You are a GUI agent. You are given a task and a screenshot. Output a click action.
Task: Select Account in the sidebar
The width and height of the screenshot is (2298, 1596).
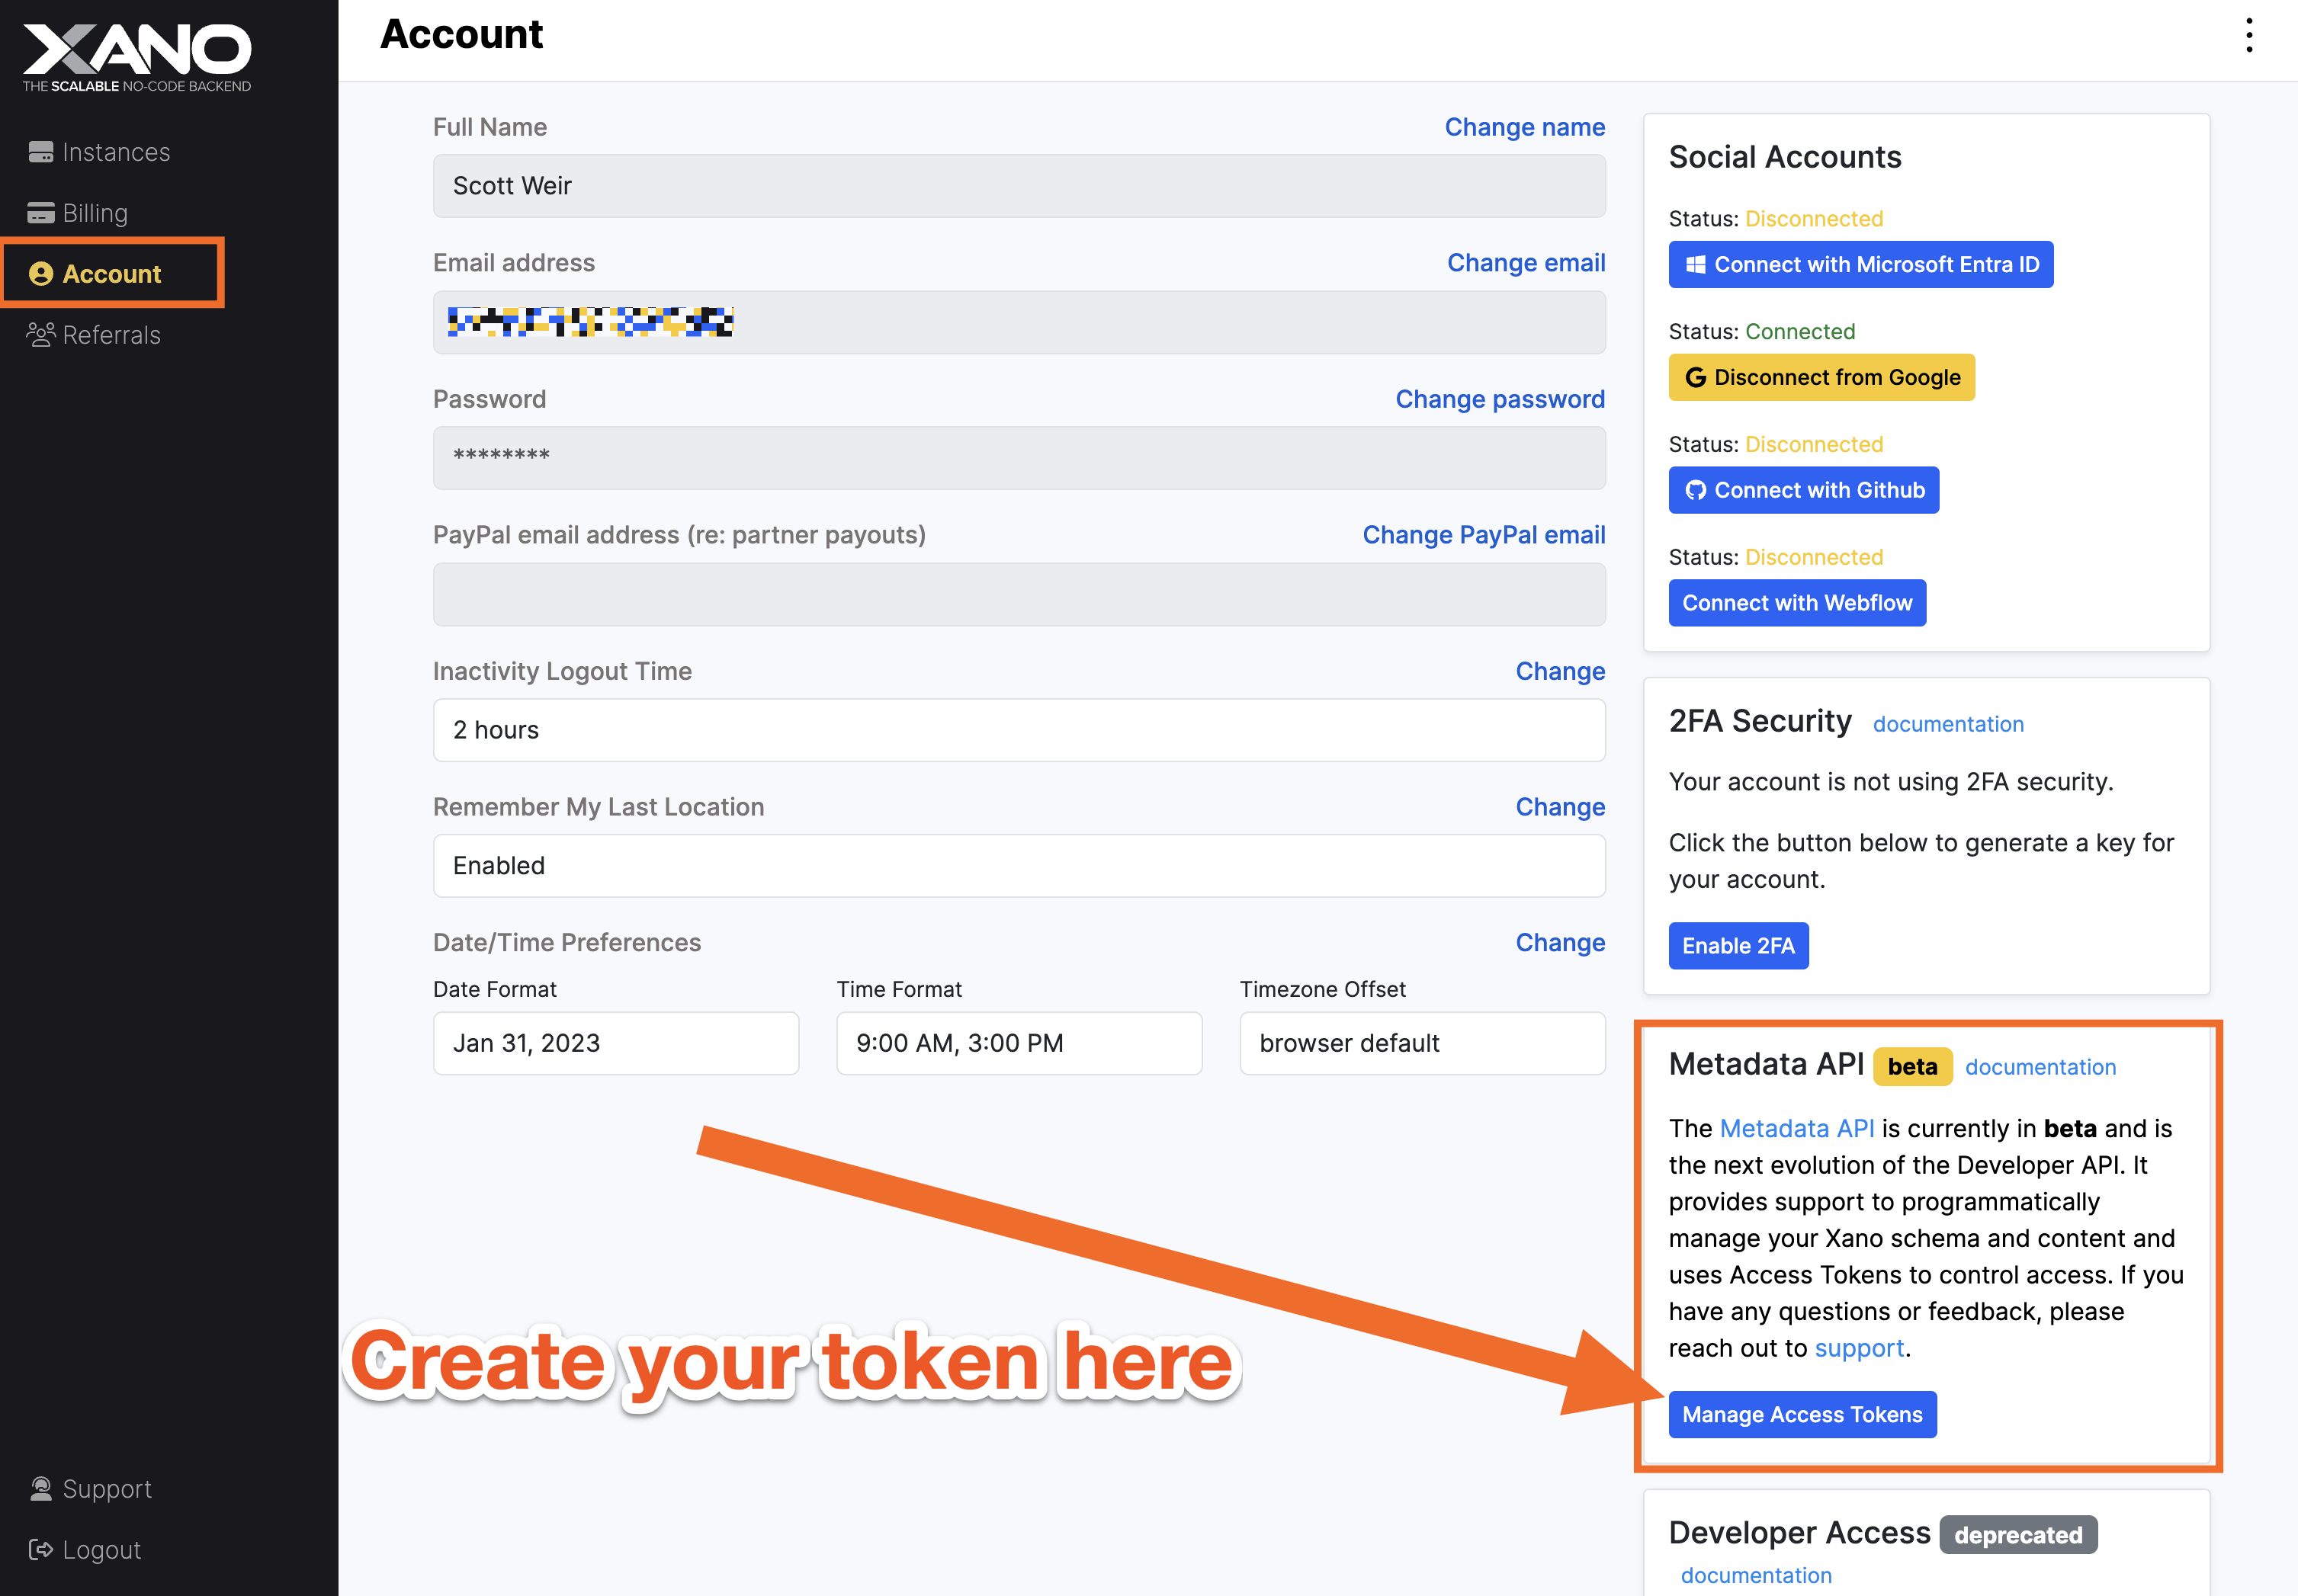(112, 274)
